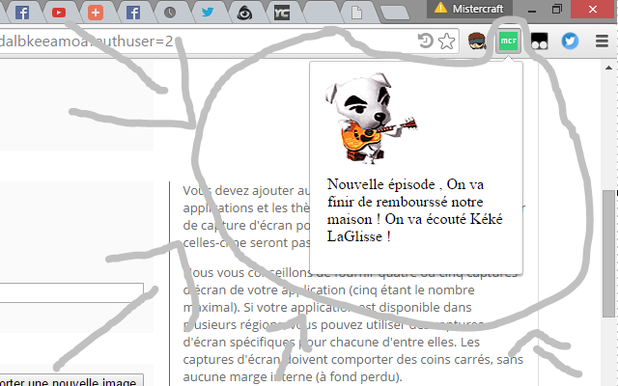Image resolution: width=618 pixels, height=386 pixels.
Task: Click the 'une nouvelle image' button
Action: click(x=71, y=381)
